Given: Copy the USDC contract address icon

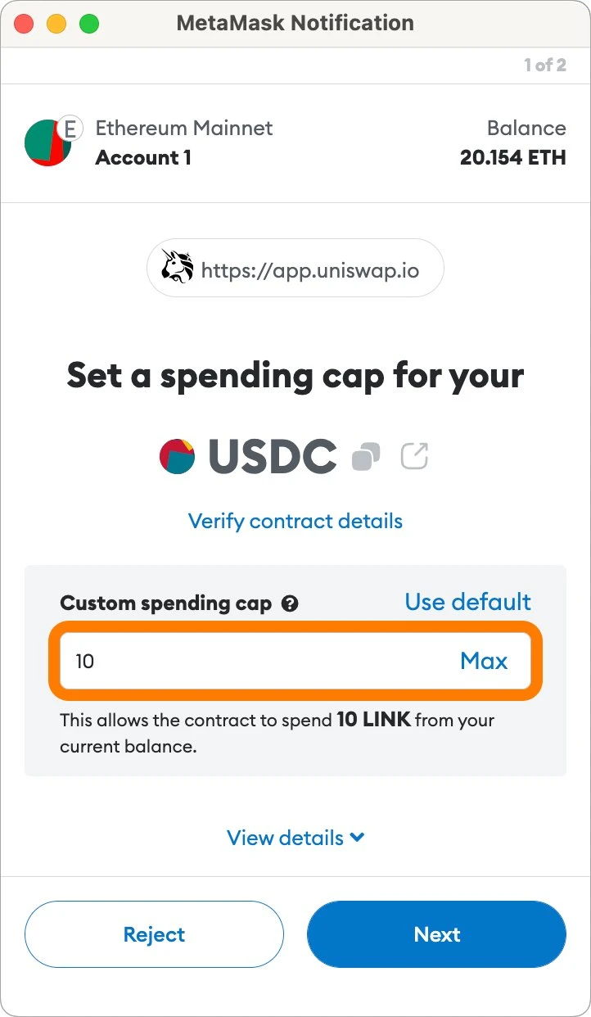Looking at the screenshot, I should [x=366, y=456].
